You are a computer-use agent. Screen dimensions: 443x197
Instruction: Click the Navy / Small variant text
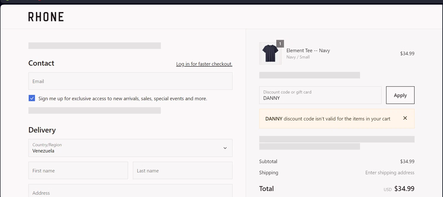[298, 57]
